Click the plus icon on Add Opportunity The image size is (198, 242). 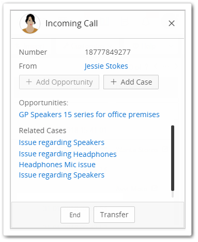click(x=29, y=82)
